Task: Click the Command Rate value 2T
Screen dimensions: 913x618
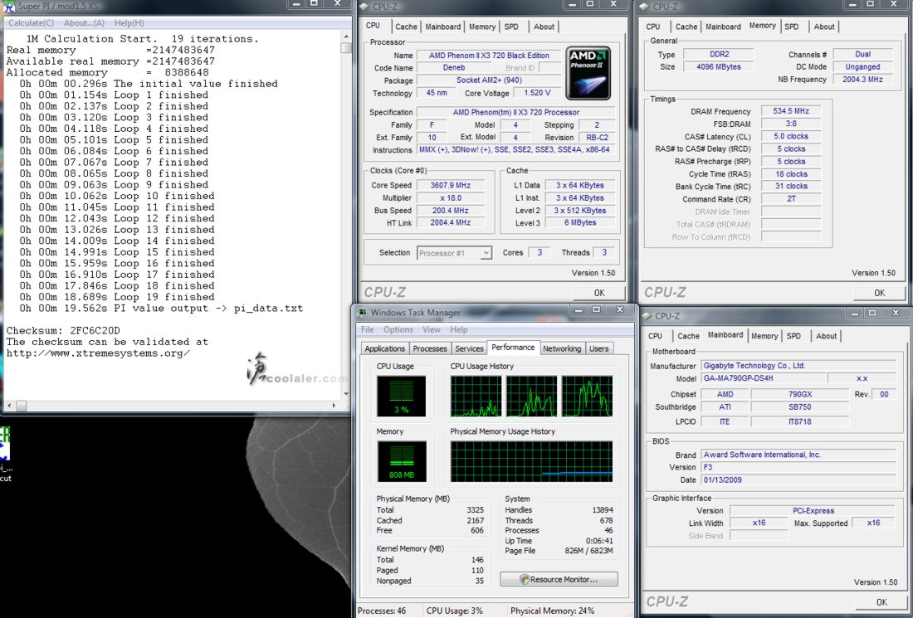Action: coord(791,199)
